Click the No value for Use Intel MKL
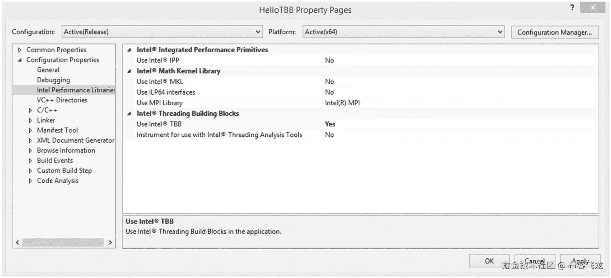This screenshot has height=278, width=611. [x=329, y=82]
